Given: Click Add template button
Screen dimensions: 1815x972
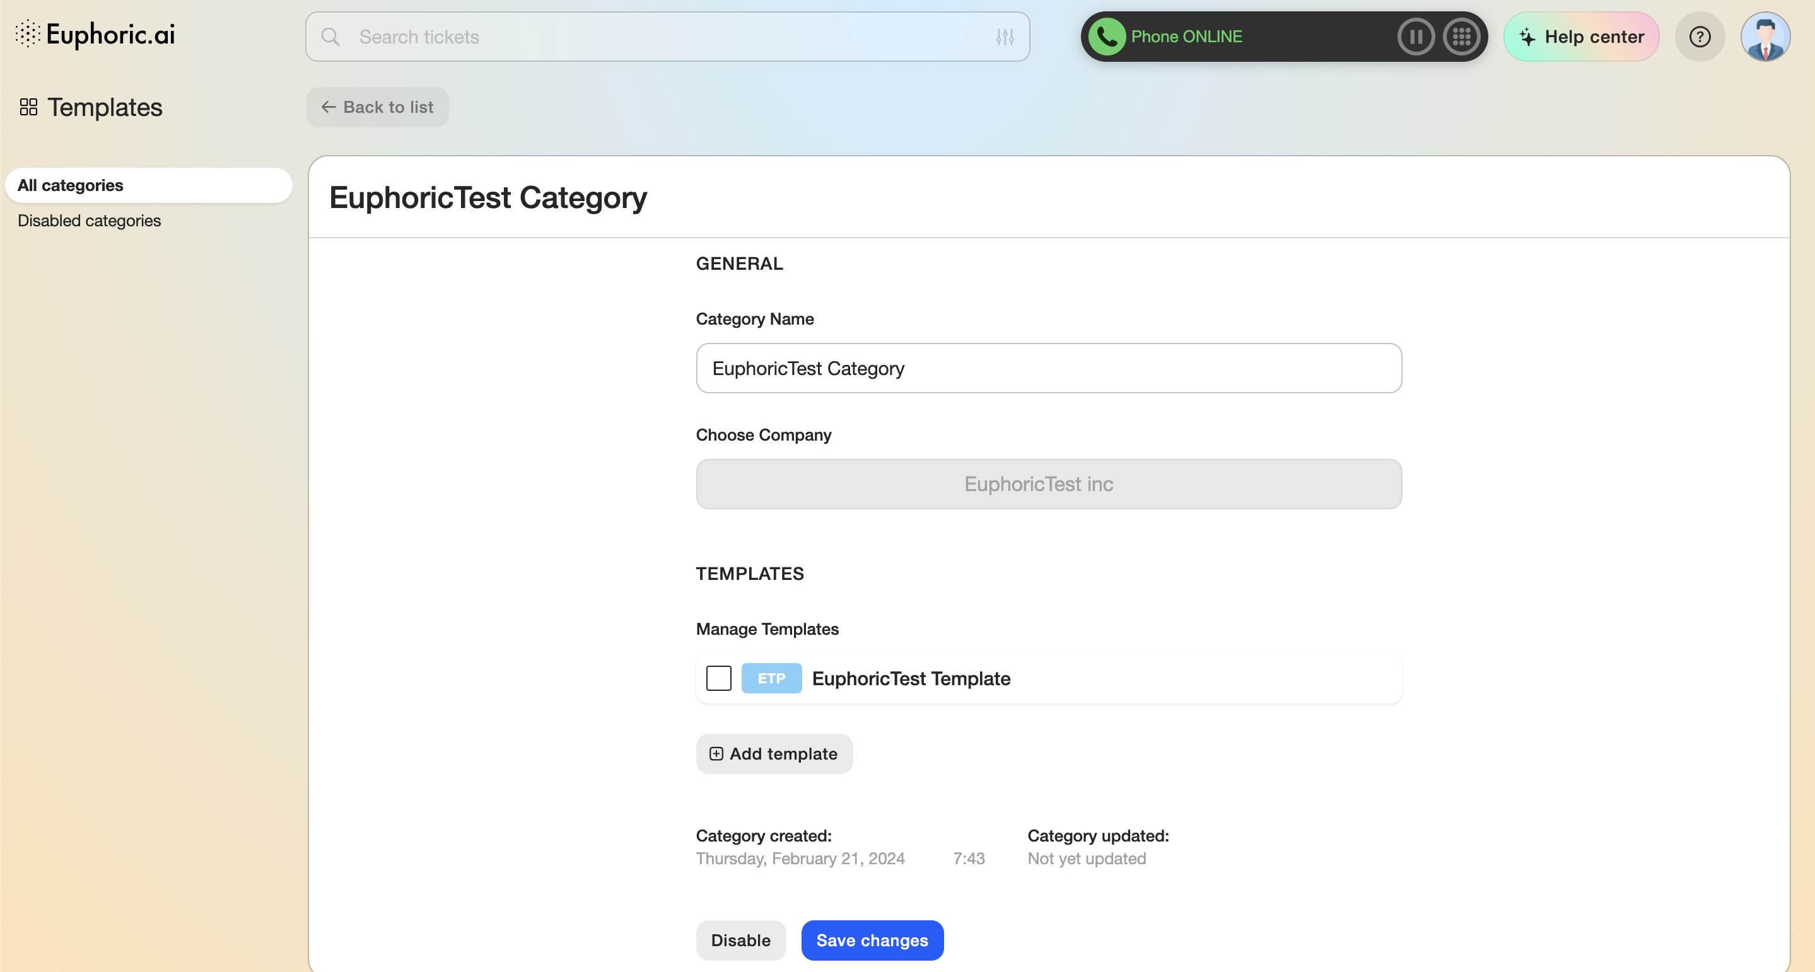Looking at the screenshot, I should (774, 754).
